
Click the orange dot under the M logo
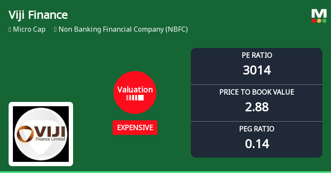tap(319, 21)
